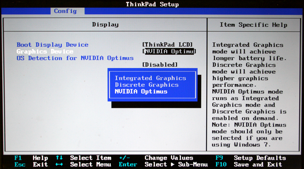Viewport: 304px width, 169px height.
Task: Click the Enter Select Sub-Menu hint
Action: (x=163, y=165)
